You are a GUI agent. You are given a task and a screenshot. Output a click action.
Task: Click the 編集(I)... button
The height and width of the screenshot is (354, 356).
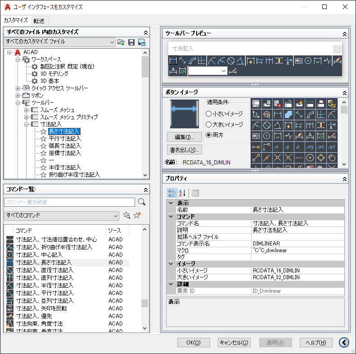[185, 137]
